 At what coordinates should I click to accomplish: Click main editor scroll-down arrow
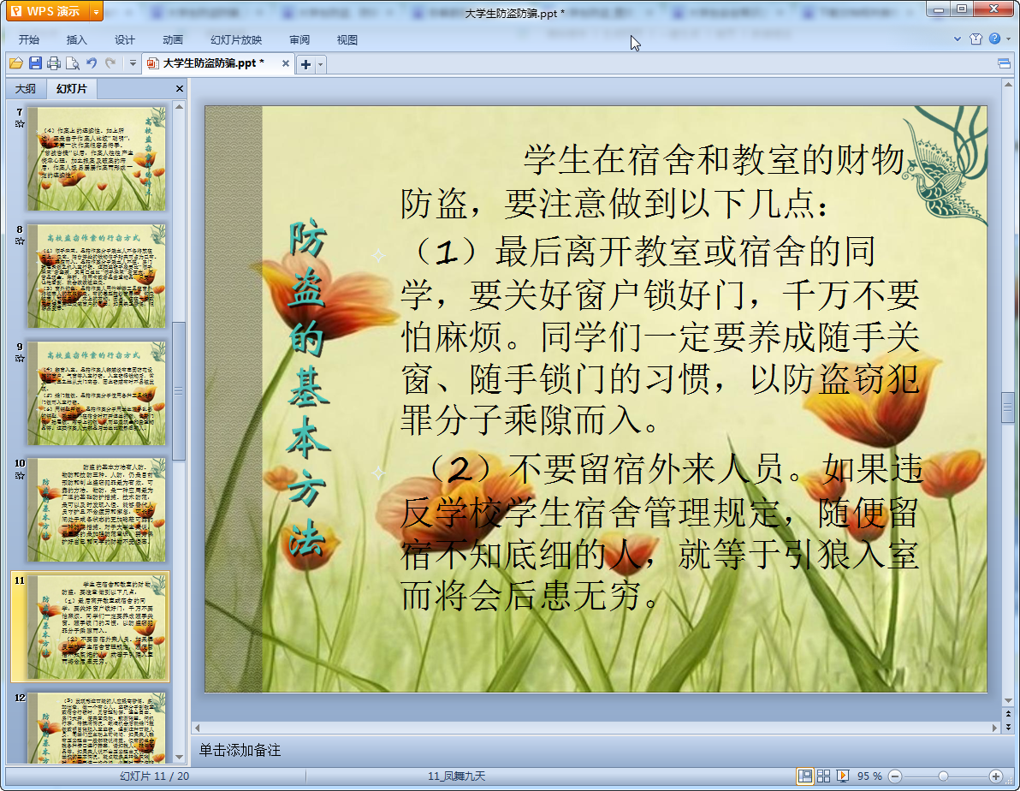click(1008, 700)
